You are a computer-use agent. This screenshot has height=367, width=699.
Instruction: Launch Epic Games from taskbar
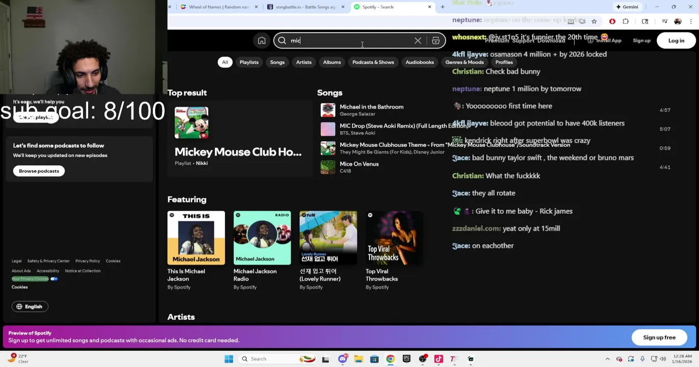pos(406,359)
